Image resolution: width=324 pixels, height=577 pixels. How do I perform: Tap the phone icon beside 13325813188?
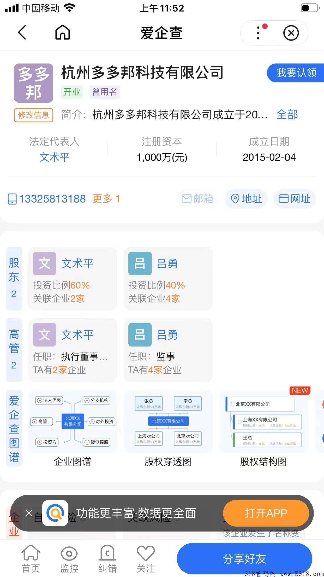[x=12, y=199]
